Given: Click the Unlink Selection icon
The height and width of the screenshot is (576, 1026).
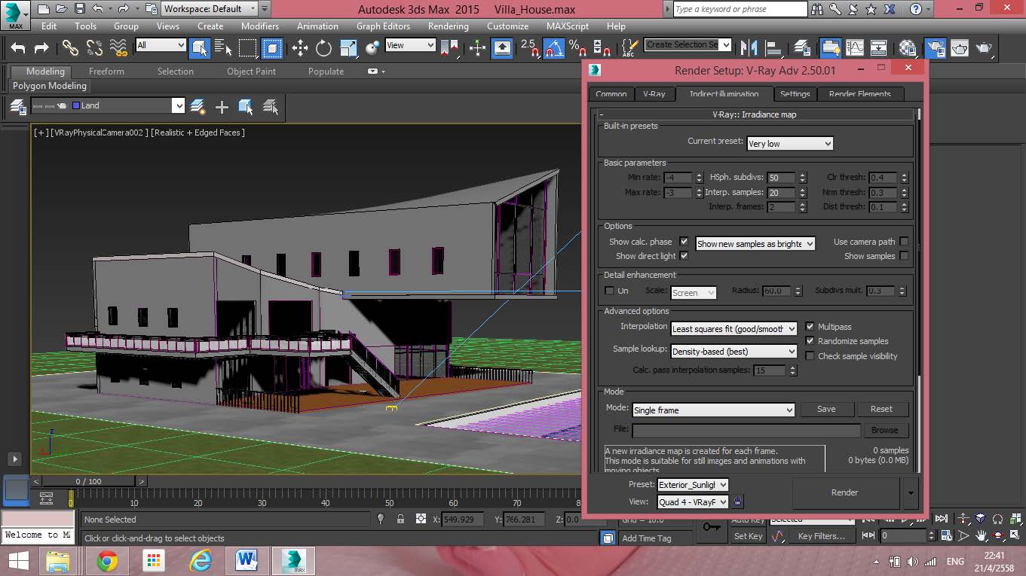Looking at the screenshot, I should click(x=94, y=48).
